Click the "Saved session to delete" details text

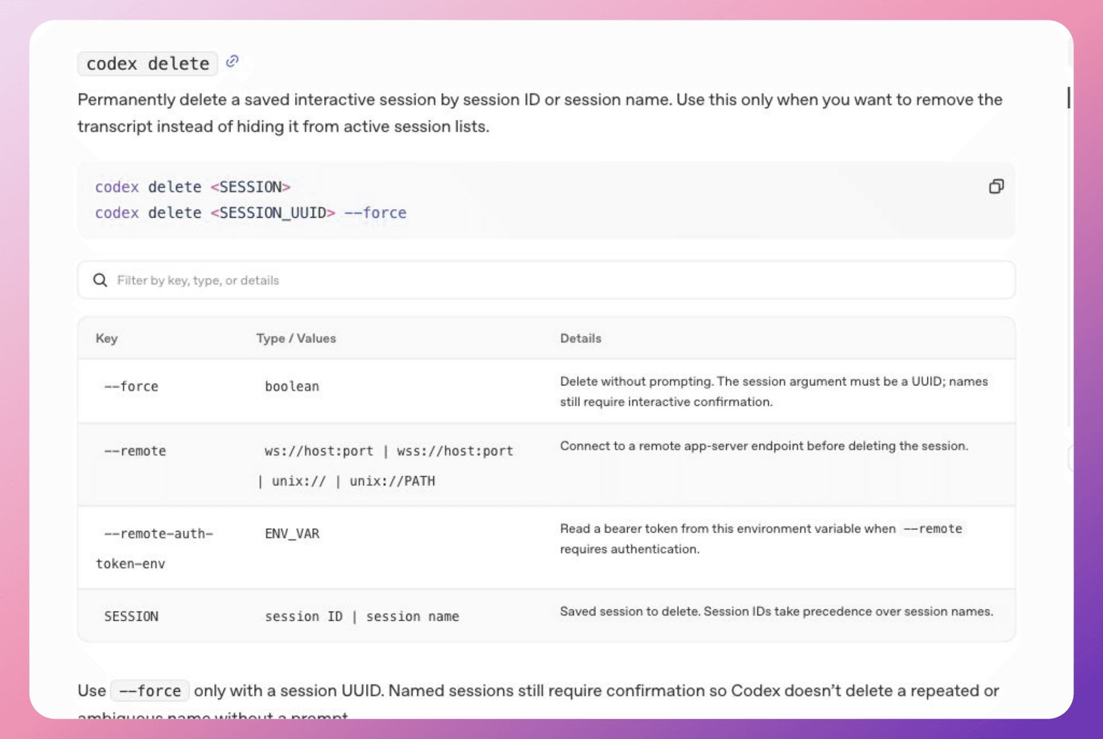777,612
